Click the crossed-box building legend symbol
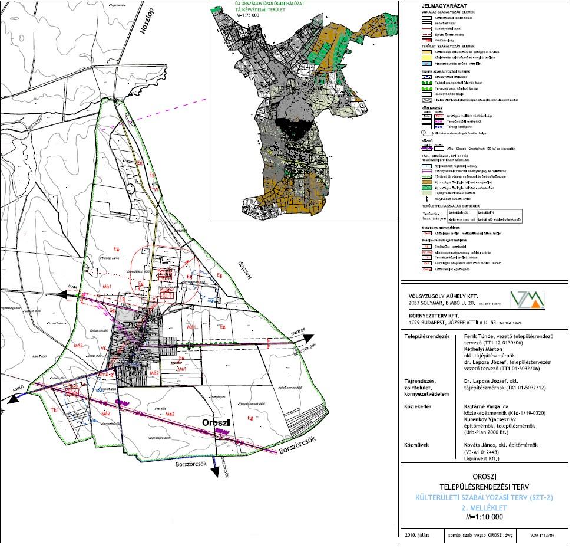 tap(427, 100)
